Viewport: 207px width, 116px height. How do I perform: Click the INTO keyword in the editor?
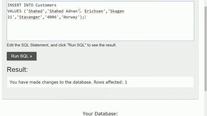(28, 5)
